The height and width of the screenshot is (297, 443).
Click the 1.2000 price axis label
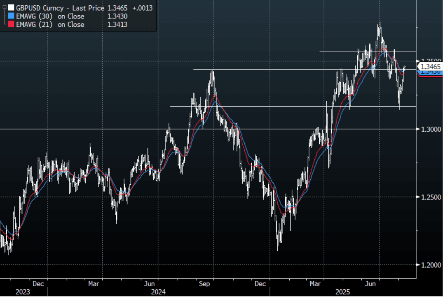pyautogui.click(x=431, y=265)
